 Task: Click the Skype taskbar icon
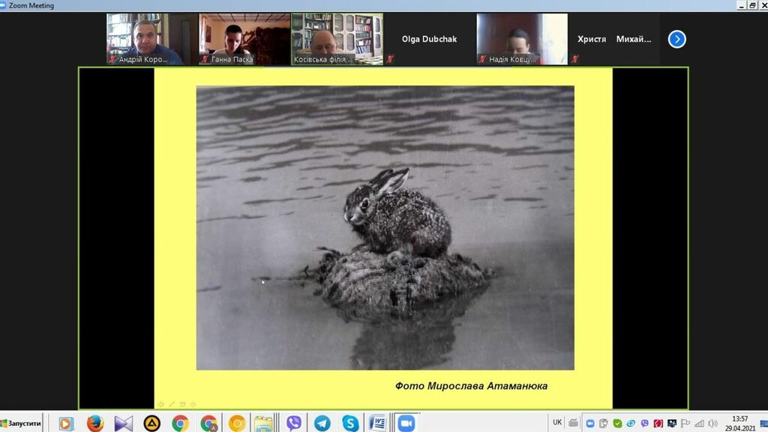click(350, 423)
